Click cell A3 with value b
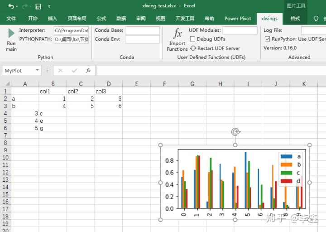Image resolution: width=326 pixels, height=232 pixels. pos(25,106)
